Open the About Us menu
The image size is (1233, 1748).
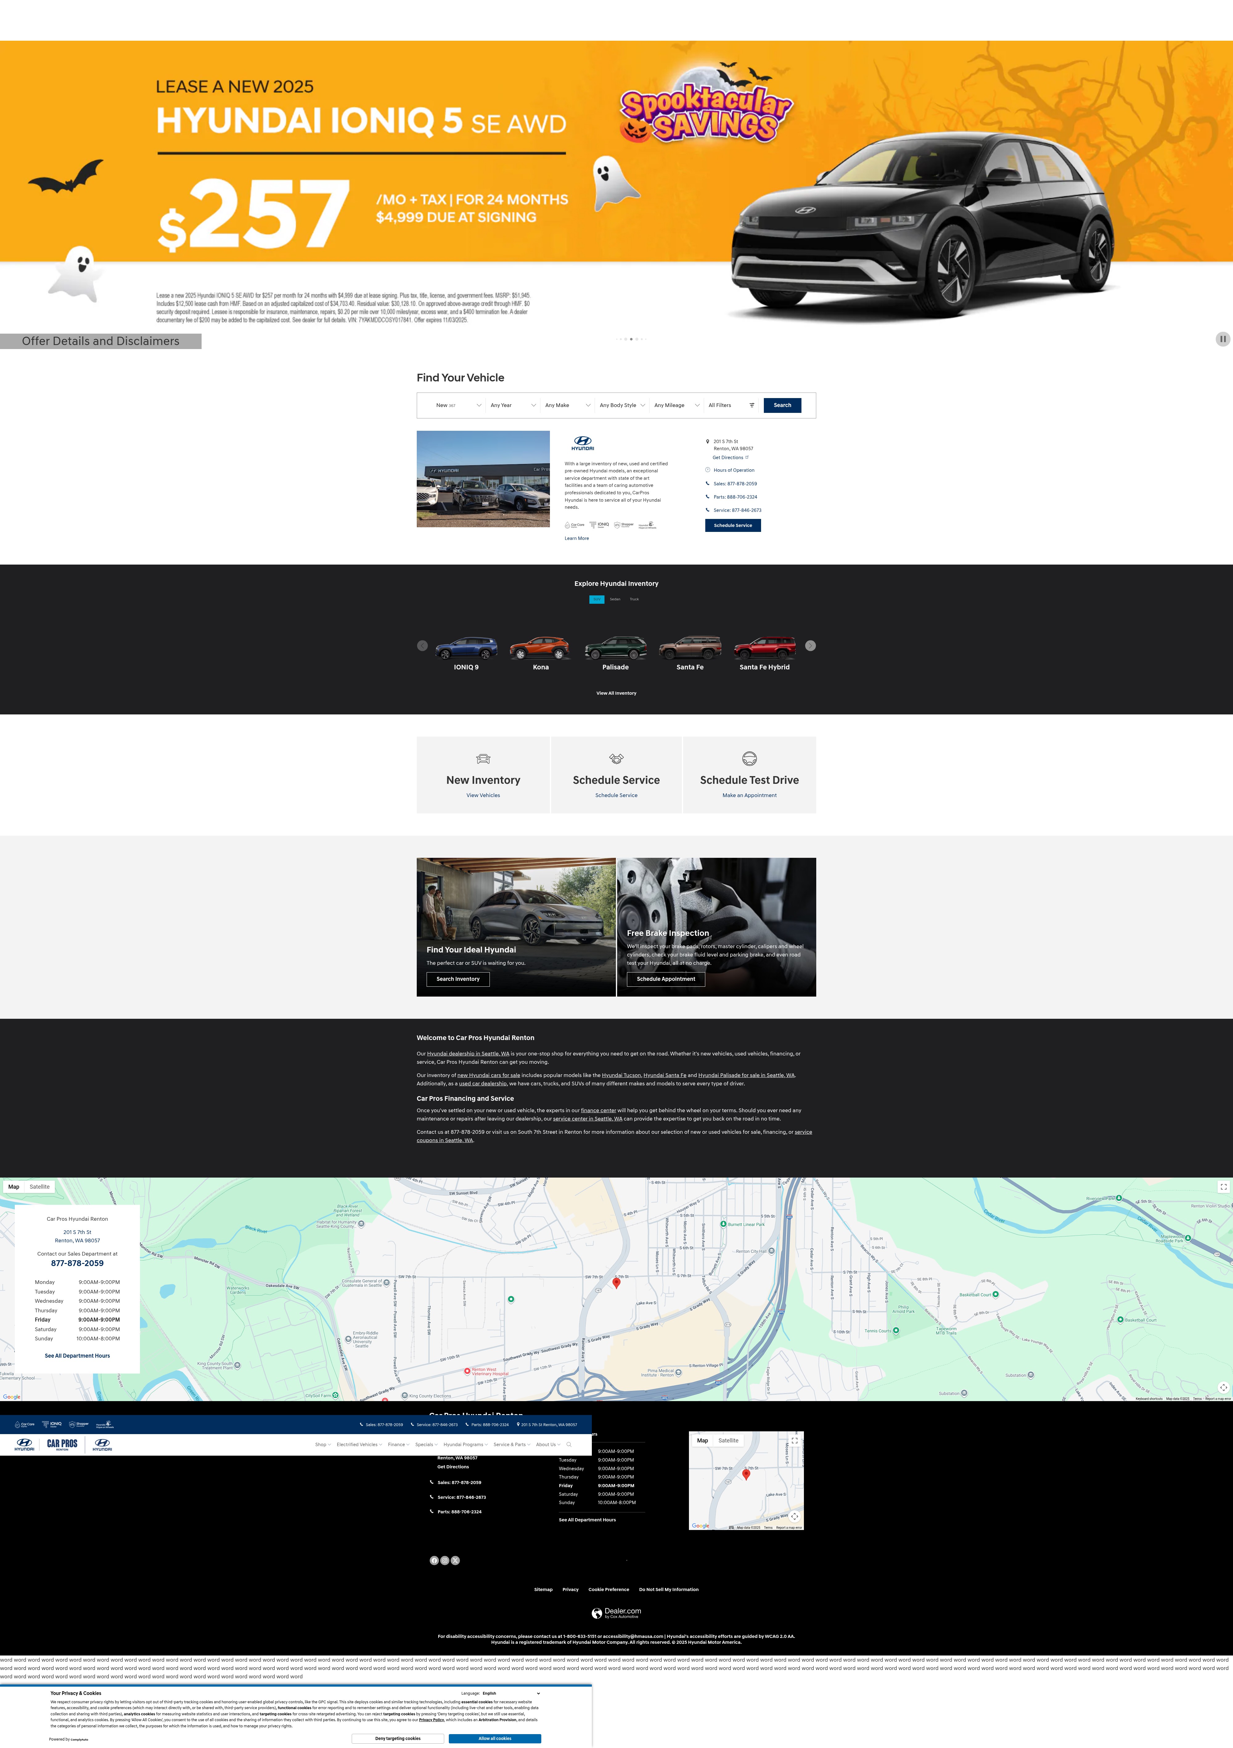click(x=548, y=1444)
